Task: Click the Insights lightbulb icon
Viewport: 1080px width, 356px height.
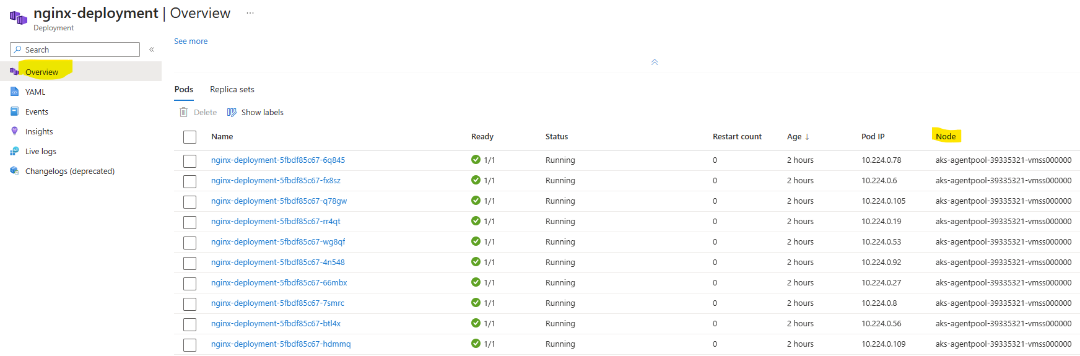Action: (14, 131)
